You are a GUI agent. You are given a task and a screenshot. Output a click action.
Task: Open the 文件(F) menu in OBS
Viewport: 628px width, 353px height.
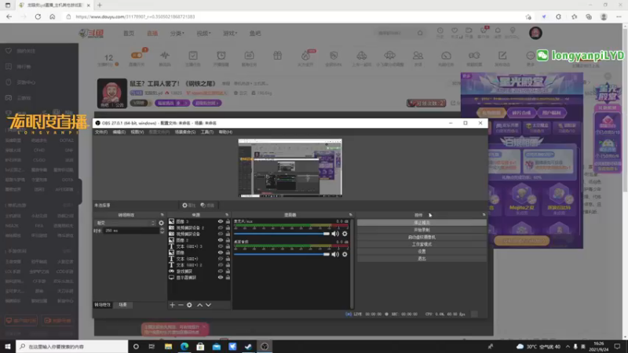pyautogui.click(x=101, y=132)
